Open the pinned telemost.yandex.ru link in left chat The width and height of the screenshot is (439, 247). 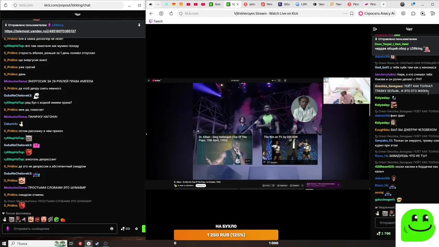tap(40, 31)
